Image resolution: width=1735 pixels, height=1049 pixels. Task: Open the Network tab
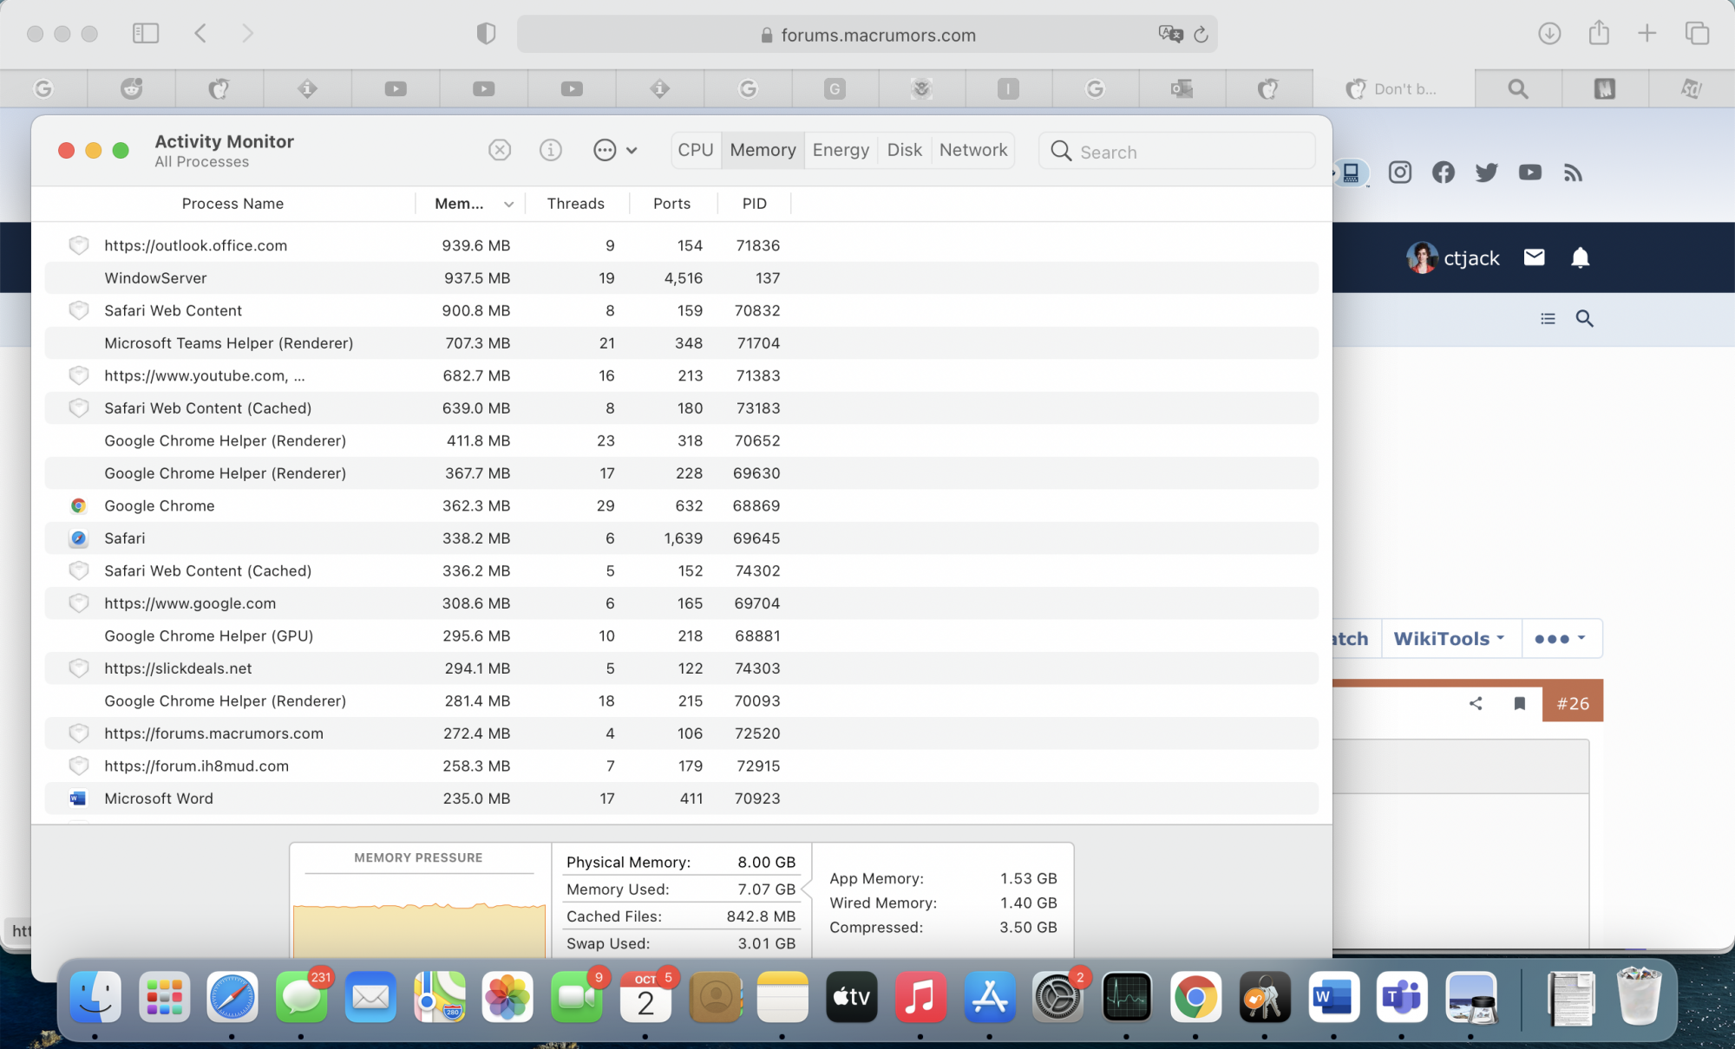[972, 150]
